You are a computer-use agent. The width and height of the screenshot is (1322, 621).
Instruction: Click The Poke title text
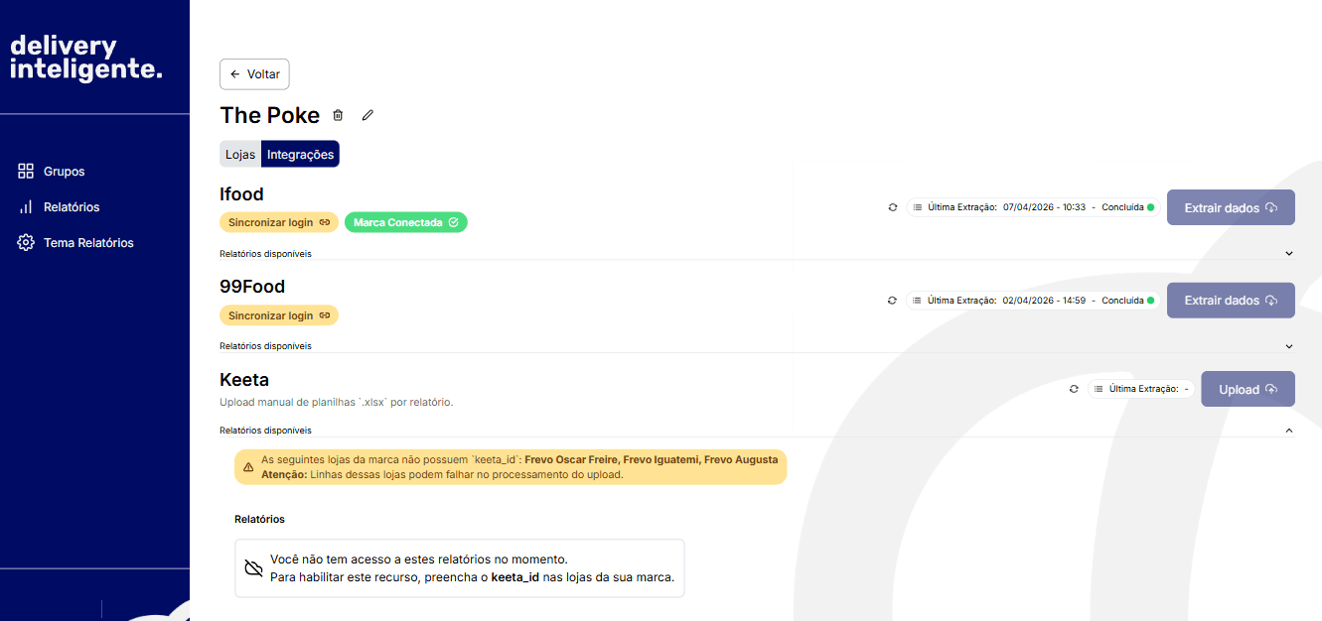270,115
